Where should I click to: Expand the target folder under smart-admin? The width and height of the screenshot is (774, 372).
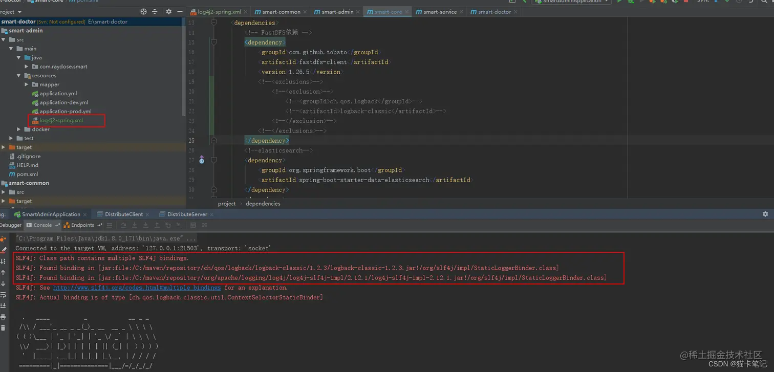4,147
